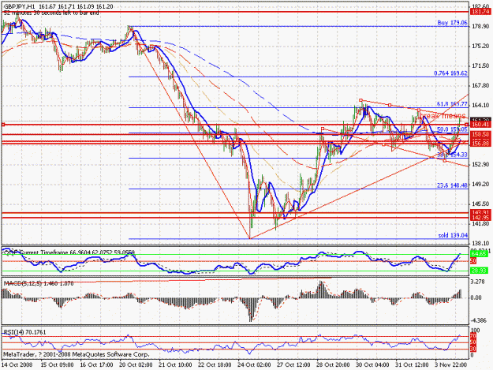Click the 178.90 price axis value
The image size is (493, 370).
pyautogui.click(x=480, y=26)
